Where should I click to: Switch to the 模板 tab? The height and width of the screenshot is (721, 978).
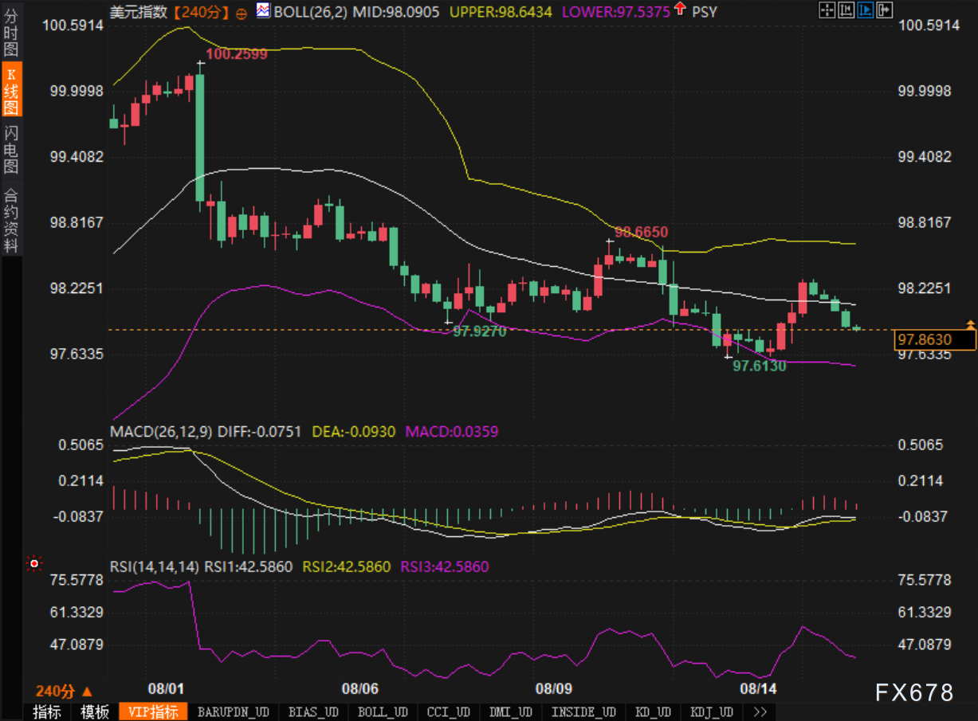pos(94,711)
